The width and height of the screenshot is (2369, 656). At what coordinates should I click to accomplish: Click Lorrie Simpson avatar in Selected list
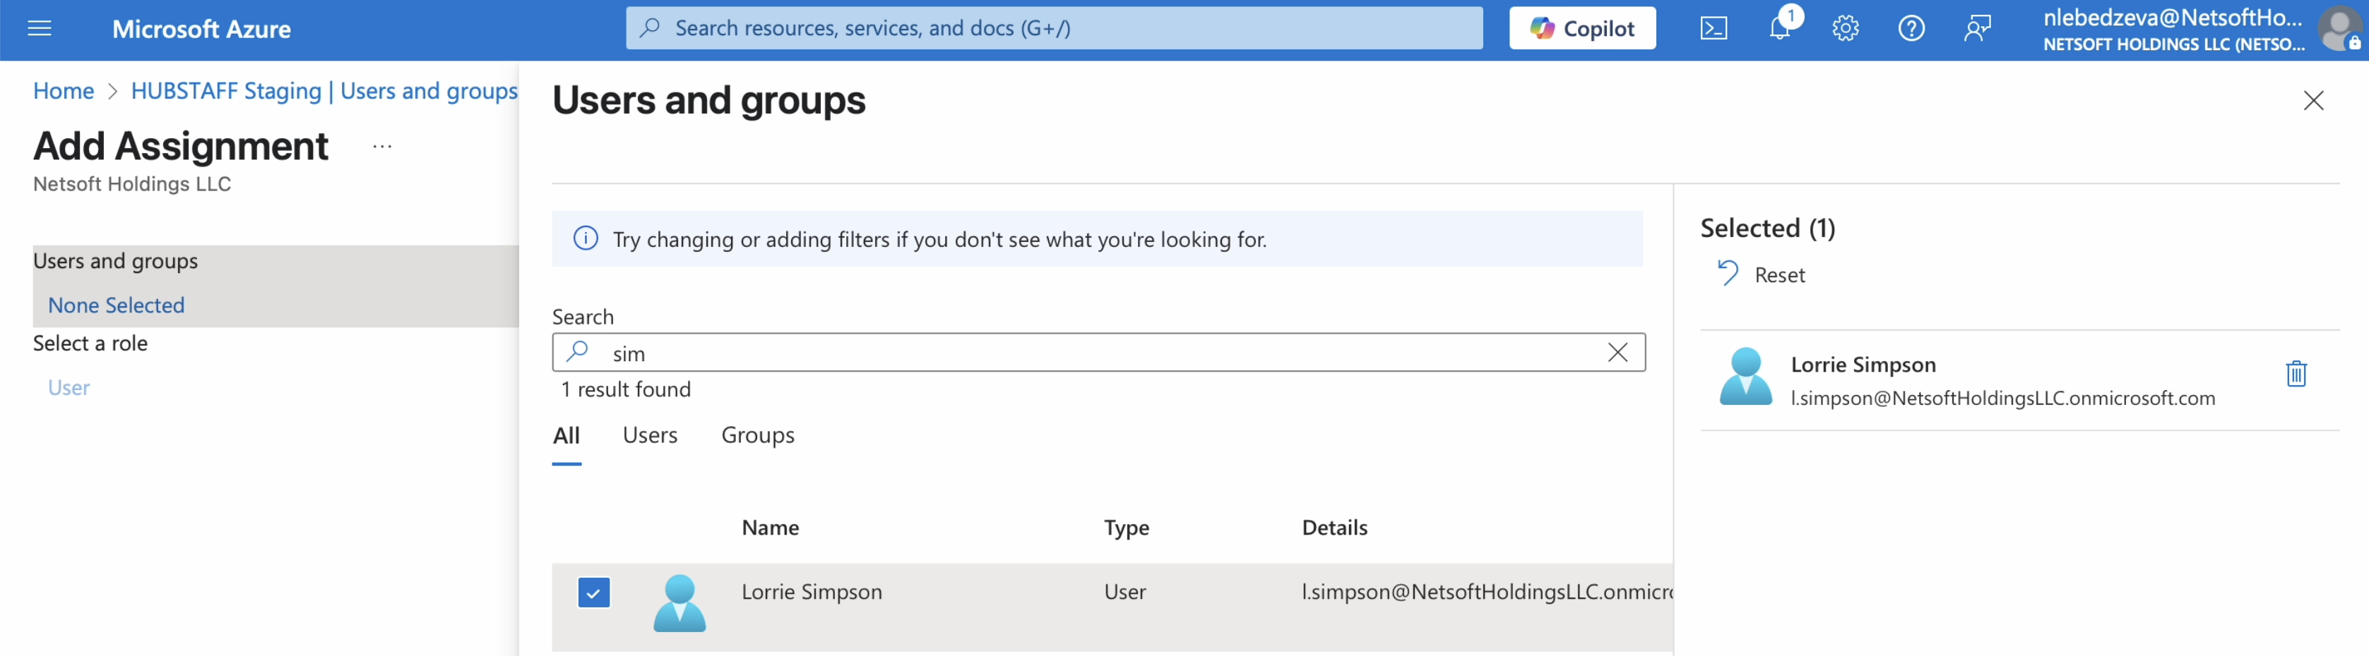coord(1745,377)
